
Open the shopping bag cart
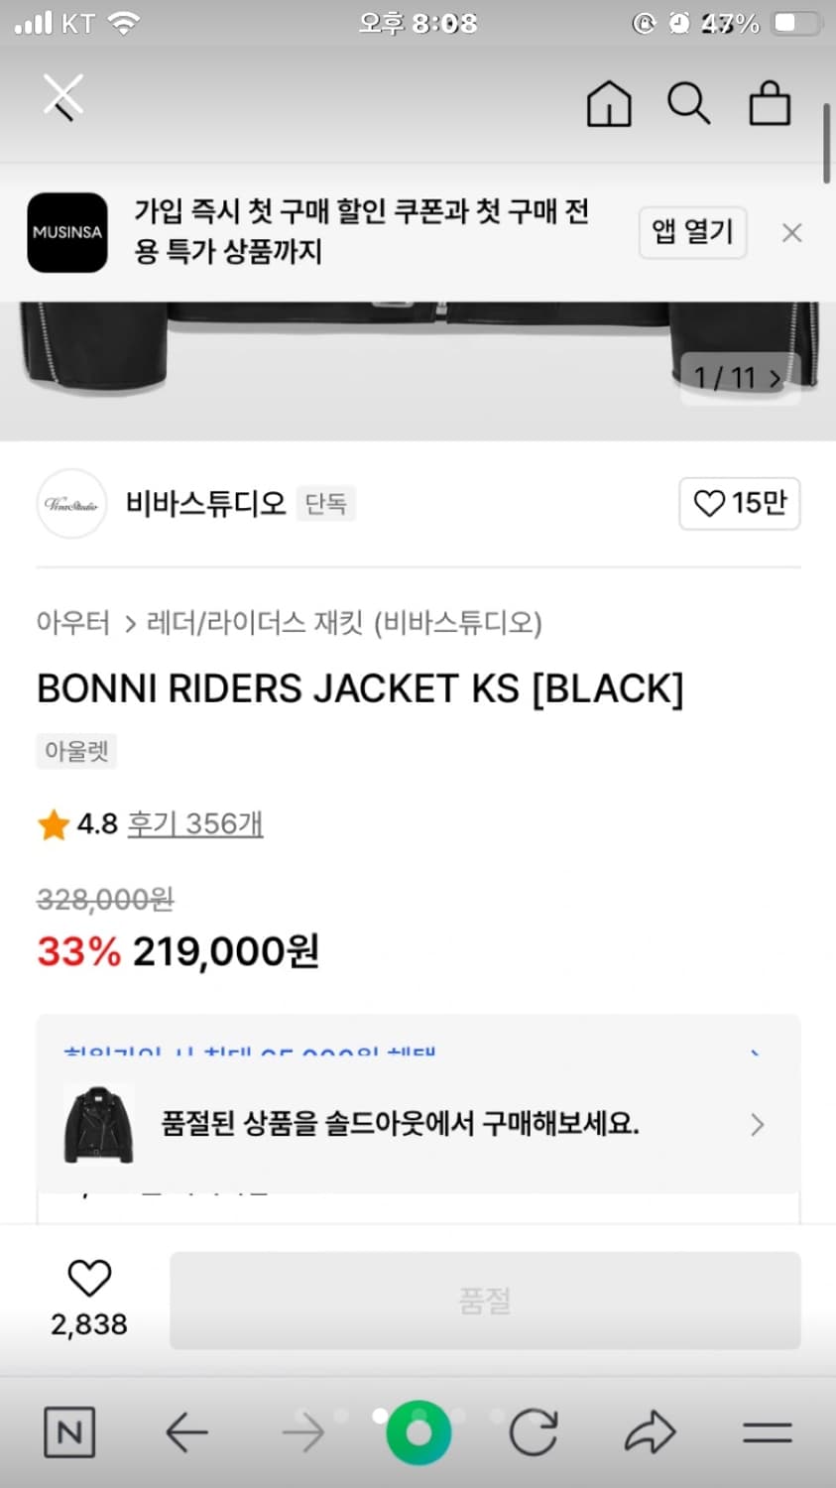click(x=770, y=103)
